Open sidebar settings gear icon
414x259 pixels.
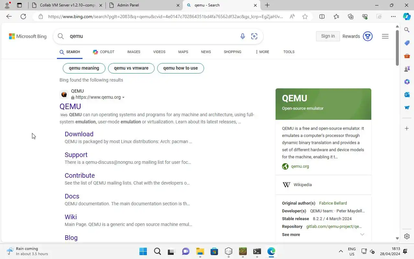pos(407,236)
